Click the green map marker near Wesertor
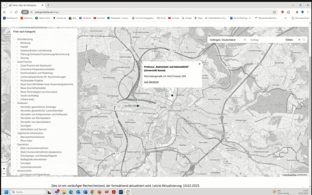Viewport: 312px width, 195px height. point(172,95)
